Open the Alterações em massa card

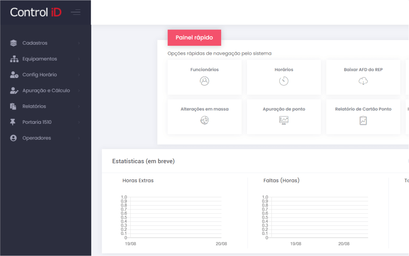pos(204,117)
